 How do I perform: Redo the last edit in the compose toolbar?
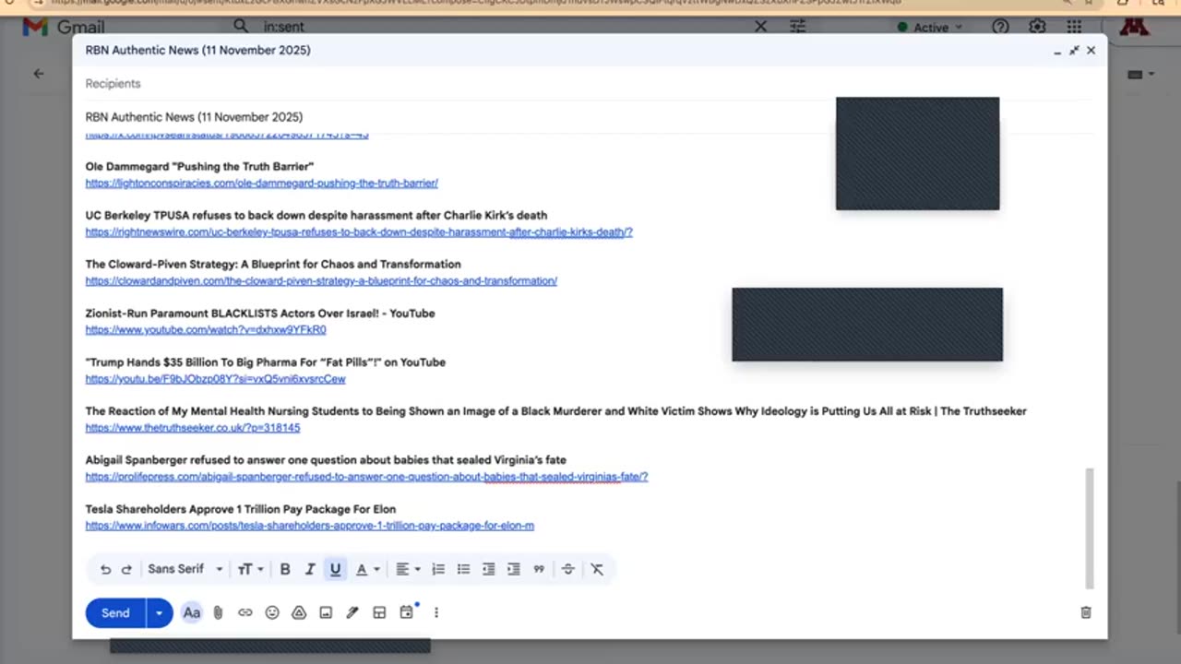pos(126,570)
